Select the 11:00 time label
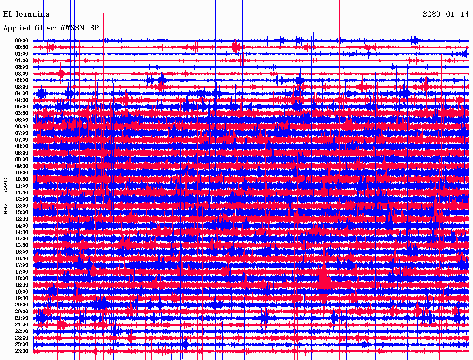Image resolution: width=473 pixels, height=360 pixels. [x=21, y=186]
